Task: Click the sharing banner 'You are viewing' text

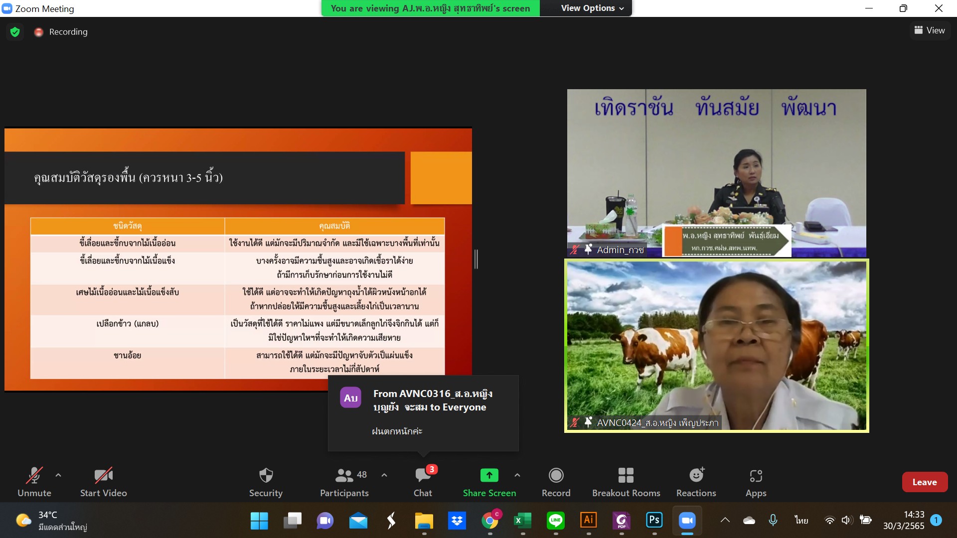Action: coord(430,8)
